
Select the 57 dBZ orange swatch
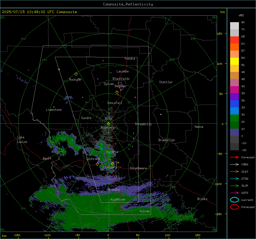coord(234,54)
